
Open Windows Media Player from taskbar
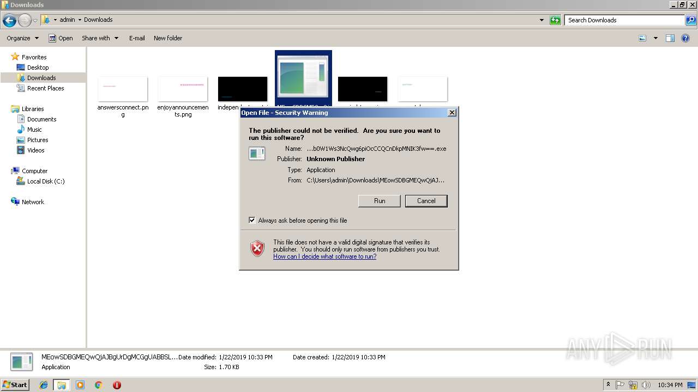point(80,385)
